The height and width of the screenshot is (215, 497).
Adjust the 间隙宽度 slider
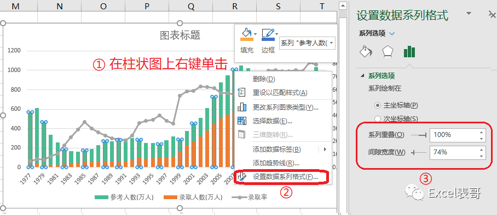pyautogui.click(x=418, y=152)
